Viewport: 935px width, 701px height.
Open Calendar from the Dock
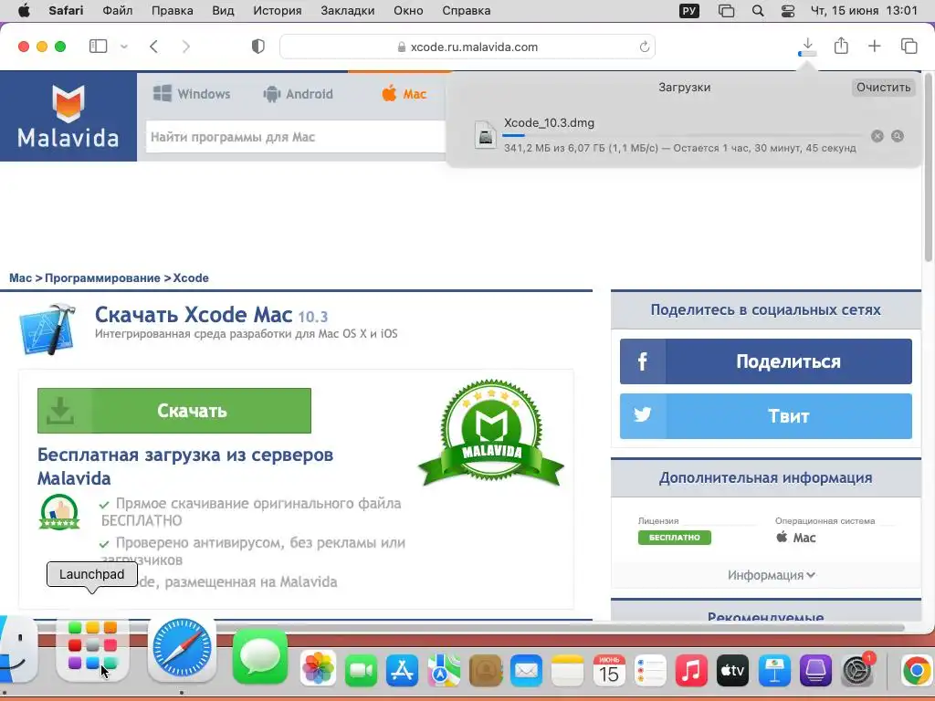point(609,671)
